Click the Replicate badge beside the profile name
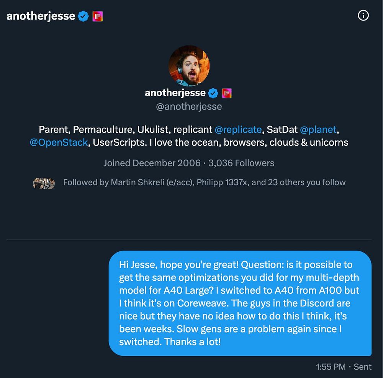383x378 pixels. 227,93
